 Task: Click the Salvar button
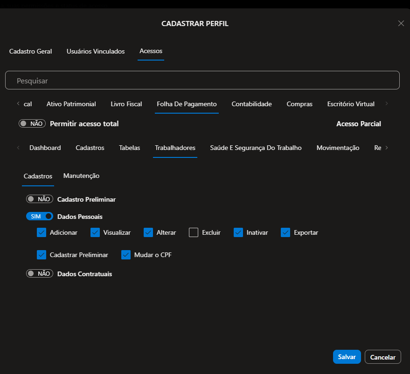[347, 357]
